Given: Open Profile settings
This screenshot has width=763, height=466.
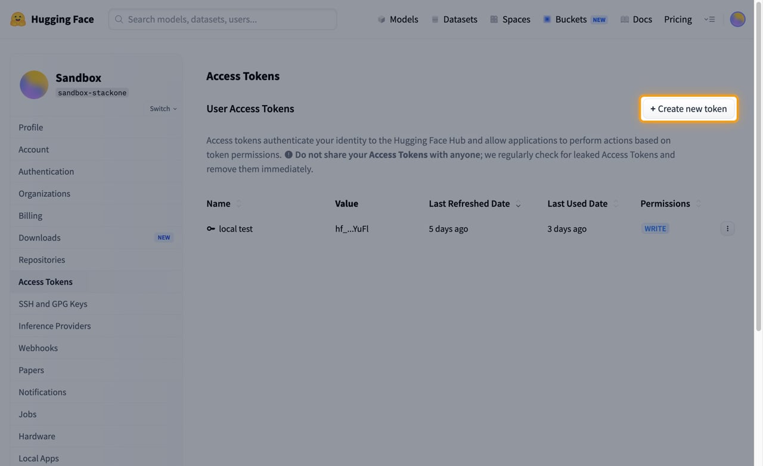Looking at the screenshot, I should pyautogui.click(x=96, y=127).
